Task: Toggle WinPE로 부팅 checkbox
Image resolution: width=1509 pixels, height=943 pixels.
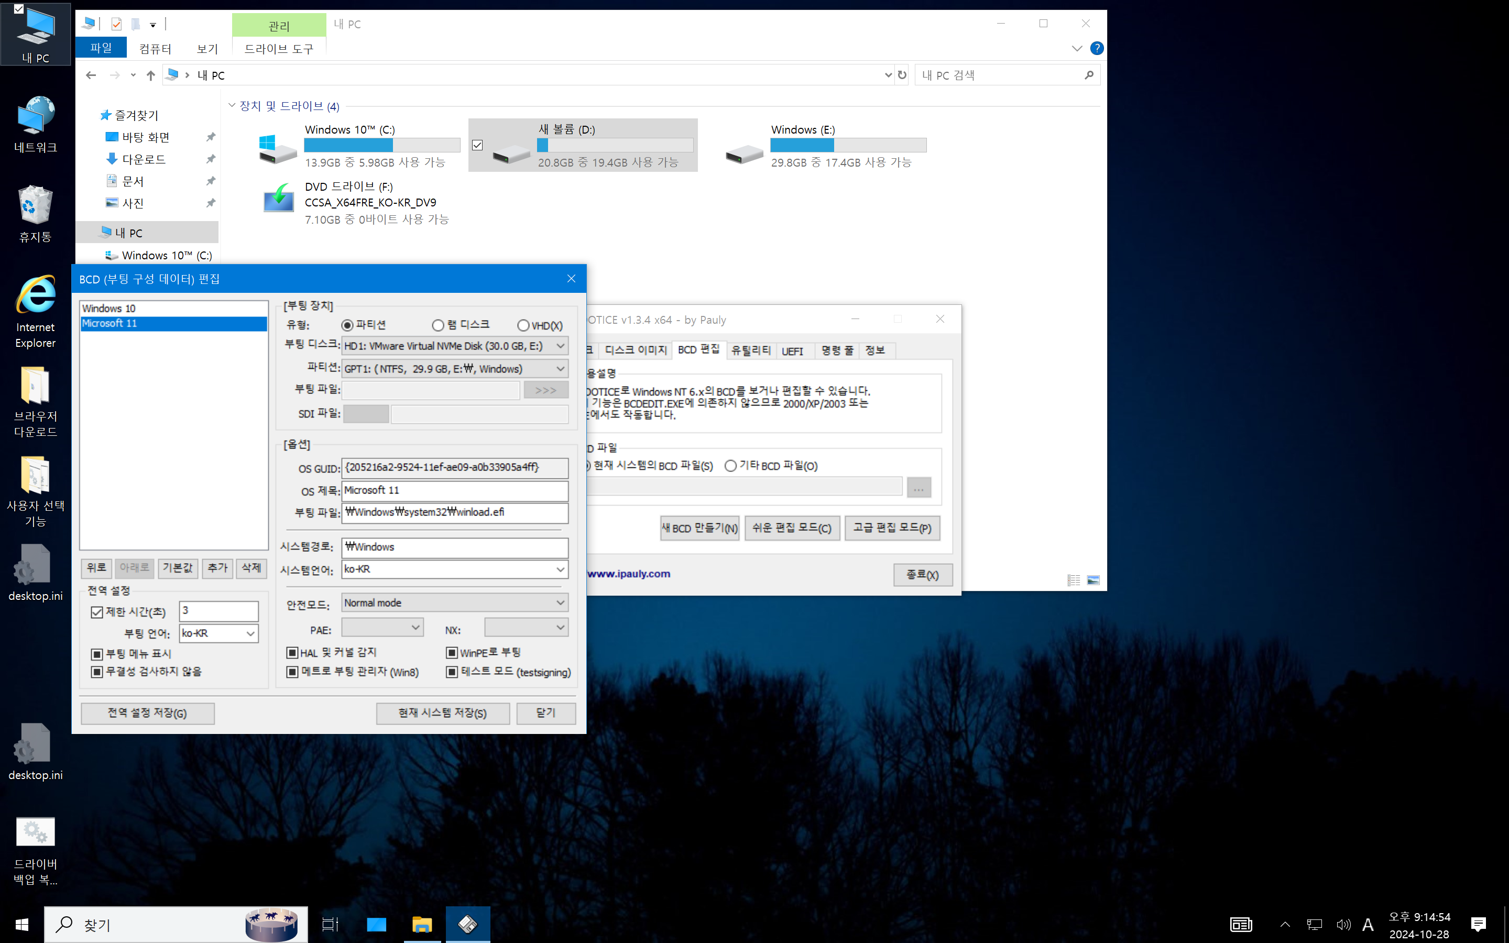Action: (452, 652)
